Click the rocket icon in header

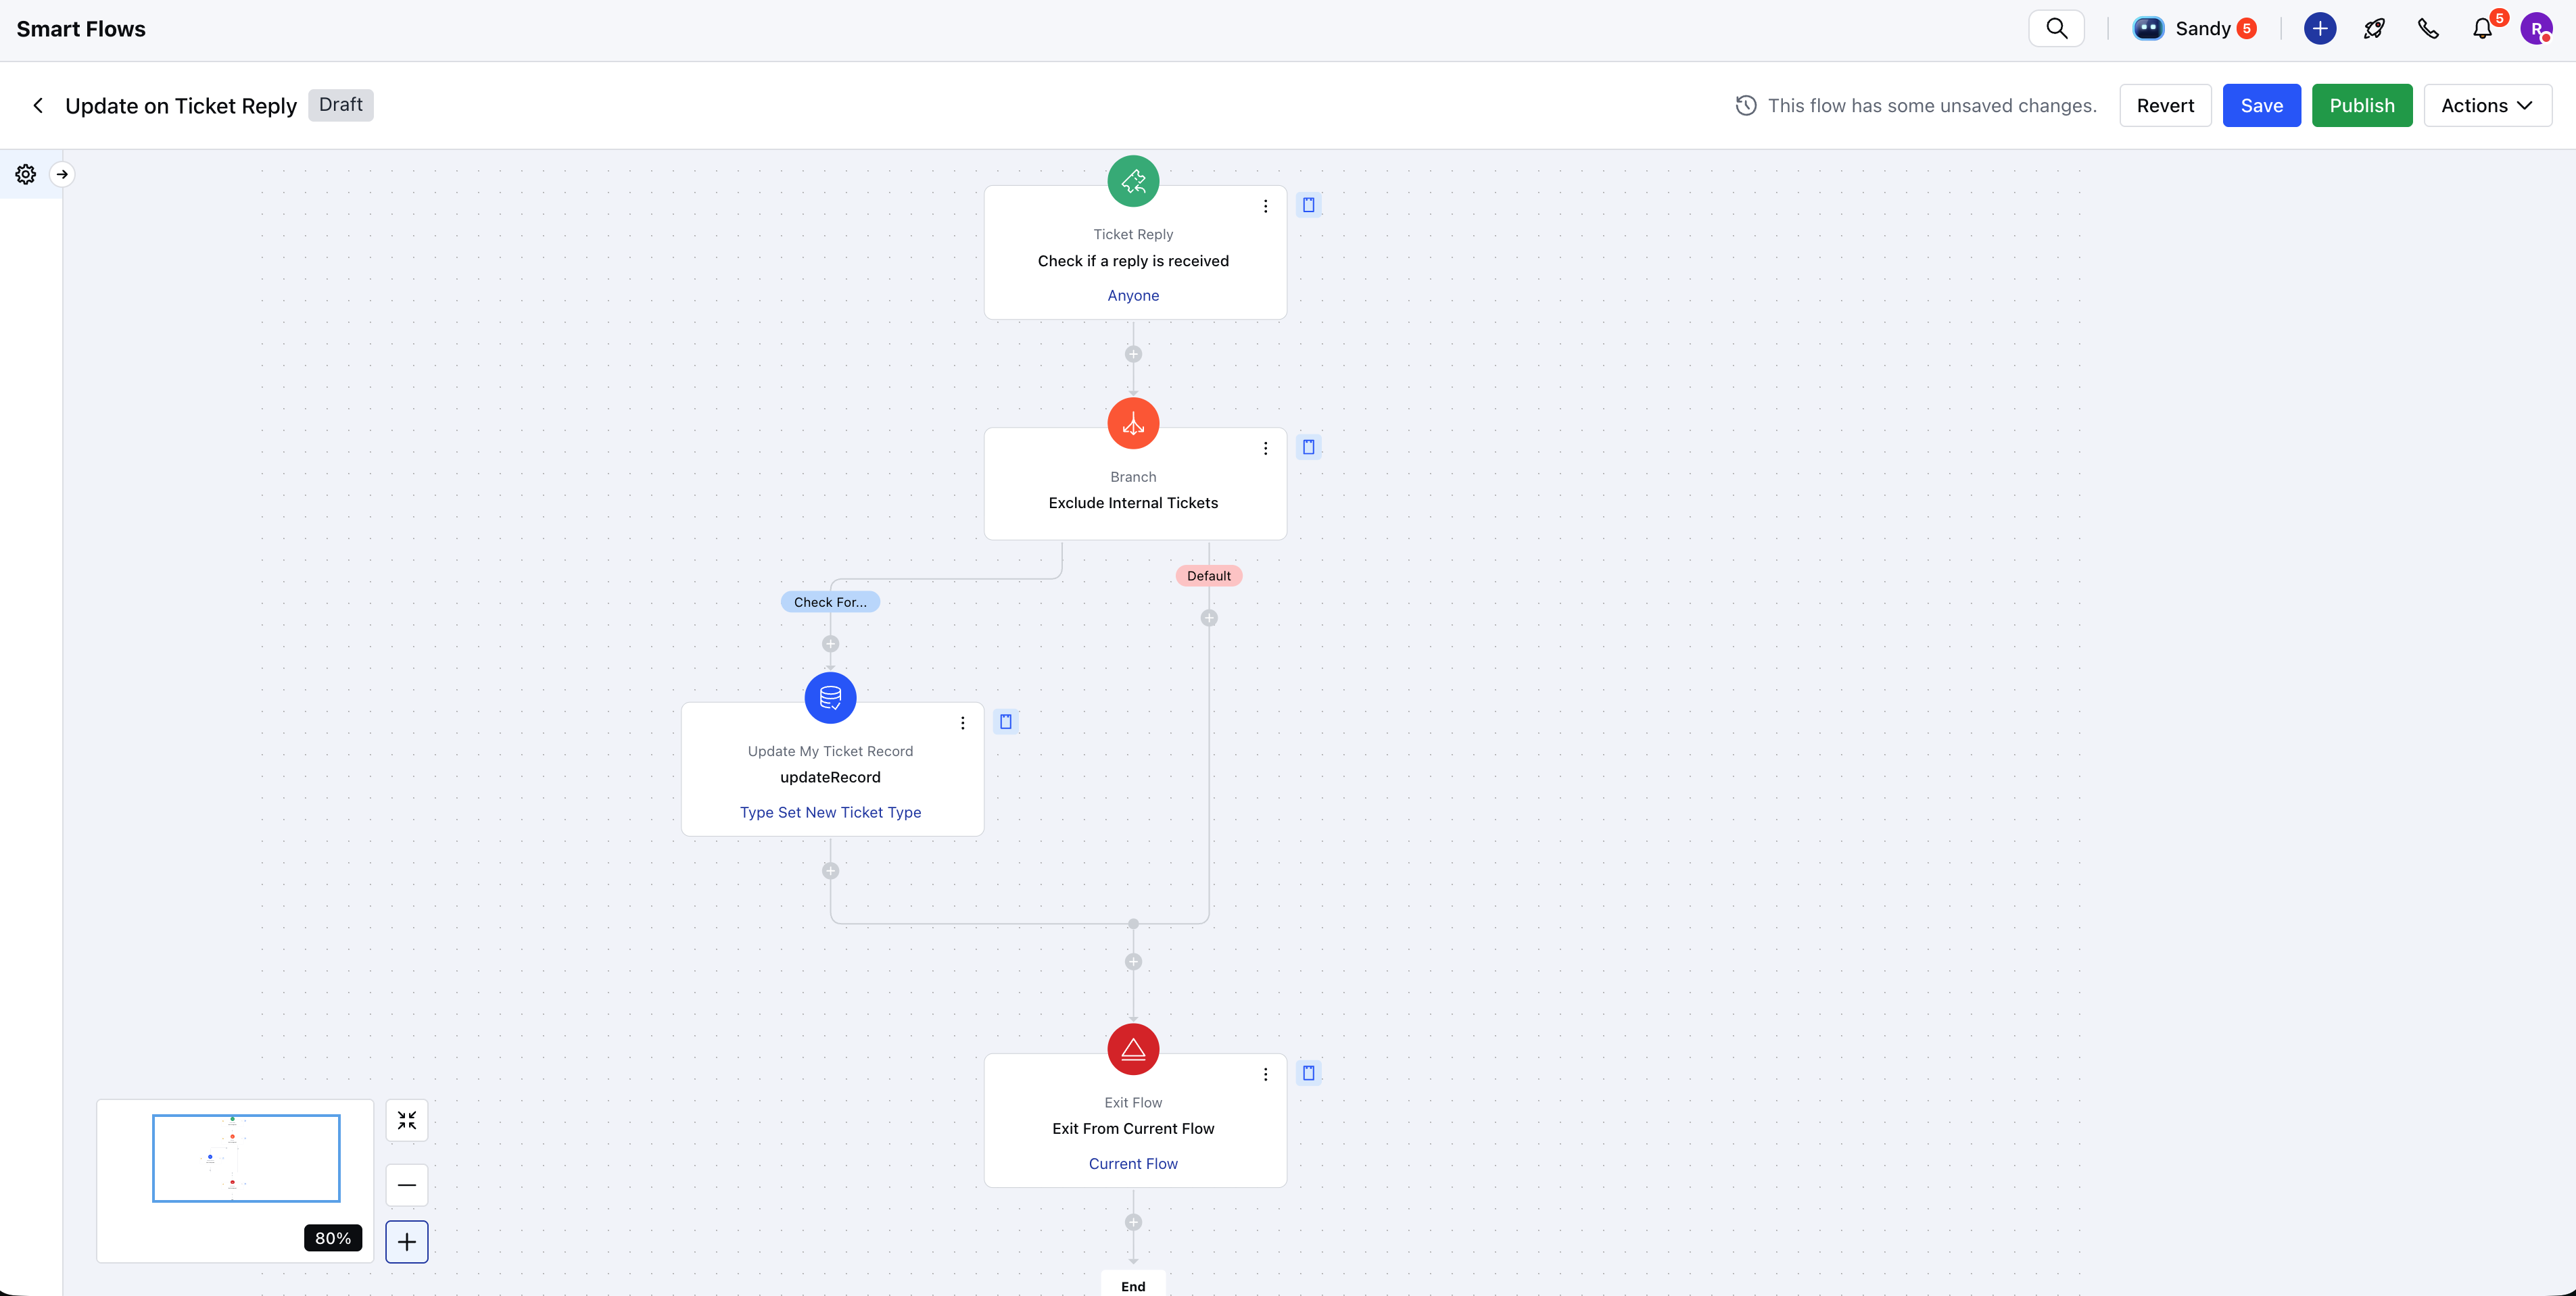click(2374, 29)
